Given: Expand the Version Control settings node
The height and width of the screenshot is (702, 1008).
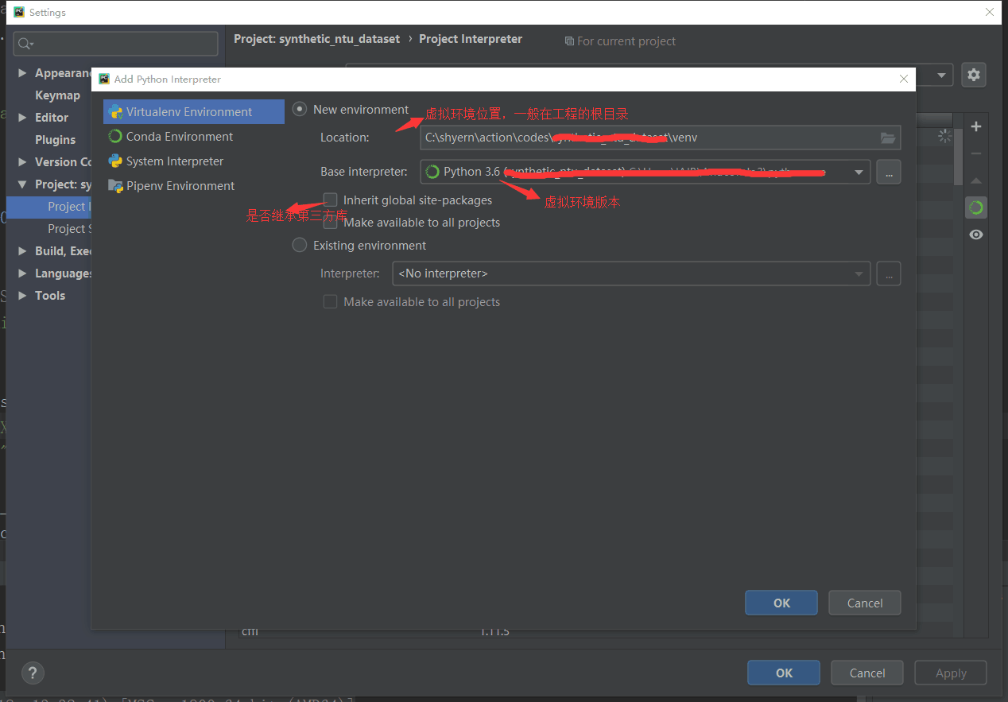Looking at the screenshot, I should (x=22, y=162).
